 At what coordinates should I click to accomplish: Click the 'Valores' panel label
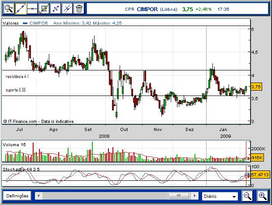[x=11, y=23]
